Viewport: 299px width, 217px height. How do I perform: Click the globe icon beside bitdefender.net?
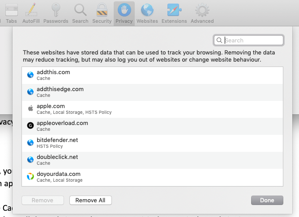30,142
